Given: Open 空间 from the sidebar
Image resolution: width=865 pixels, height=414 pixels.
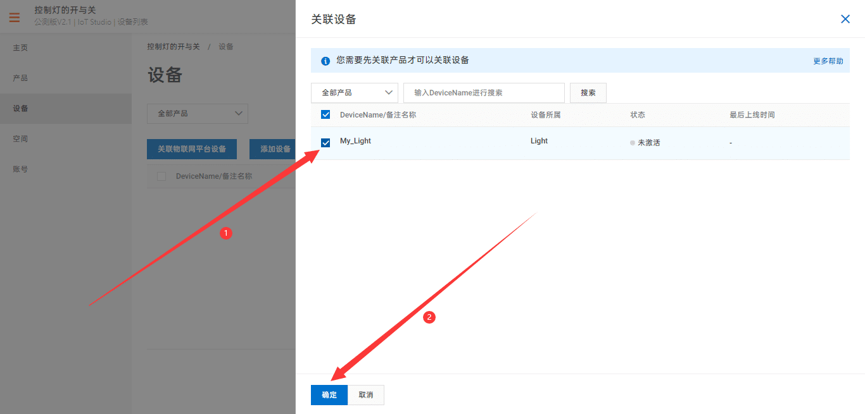Looking at the screenshot, I should [x=20, y=138].
